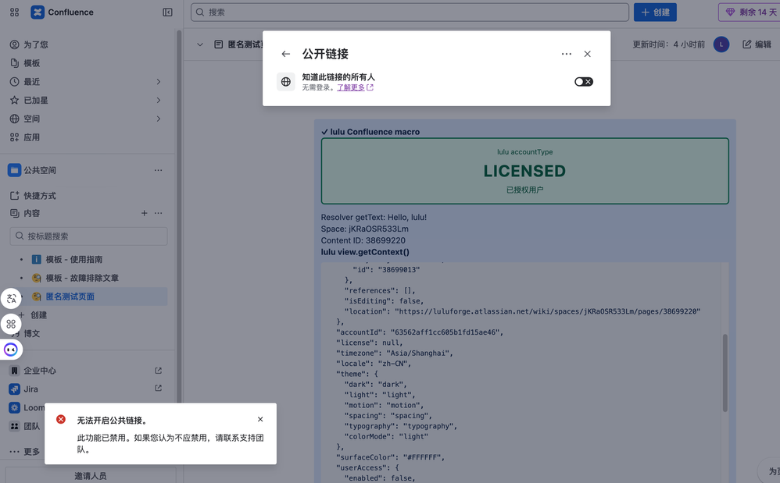Click the 邀请人员 invite people button
Screen dimensions: 780x483
tap(91, 475)
